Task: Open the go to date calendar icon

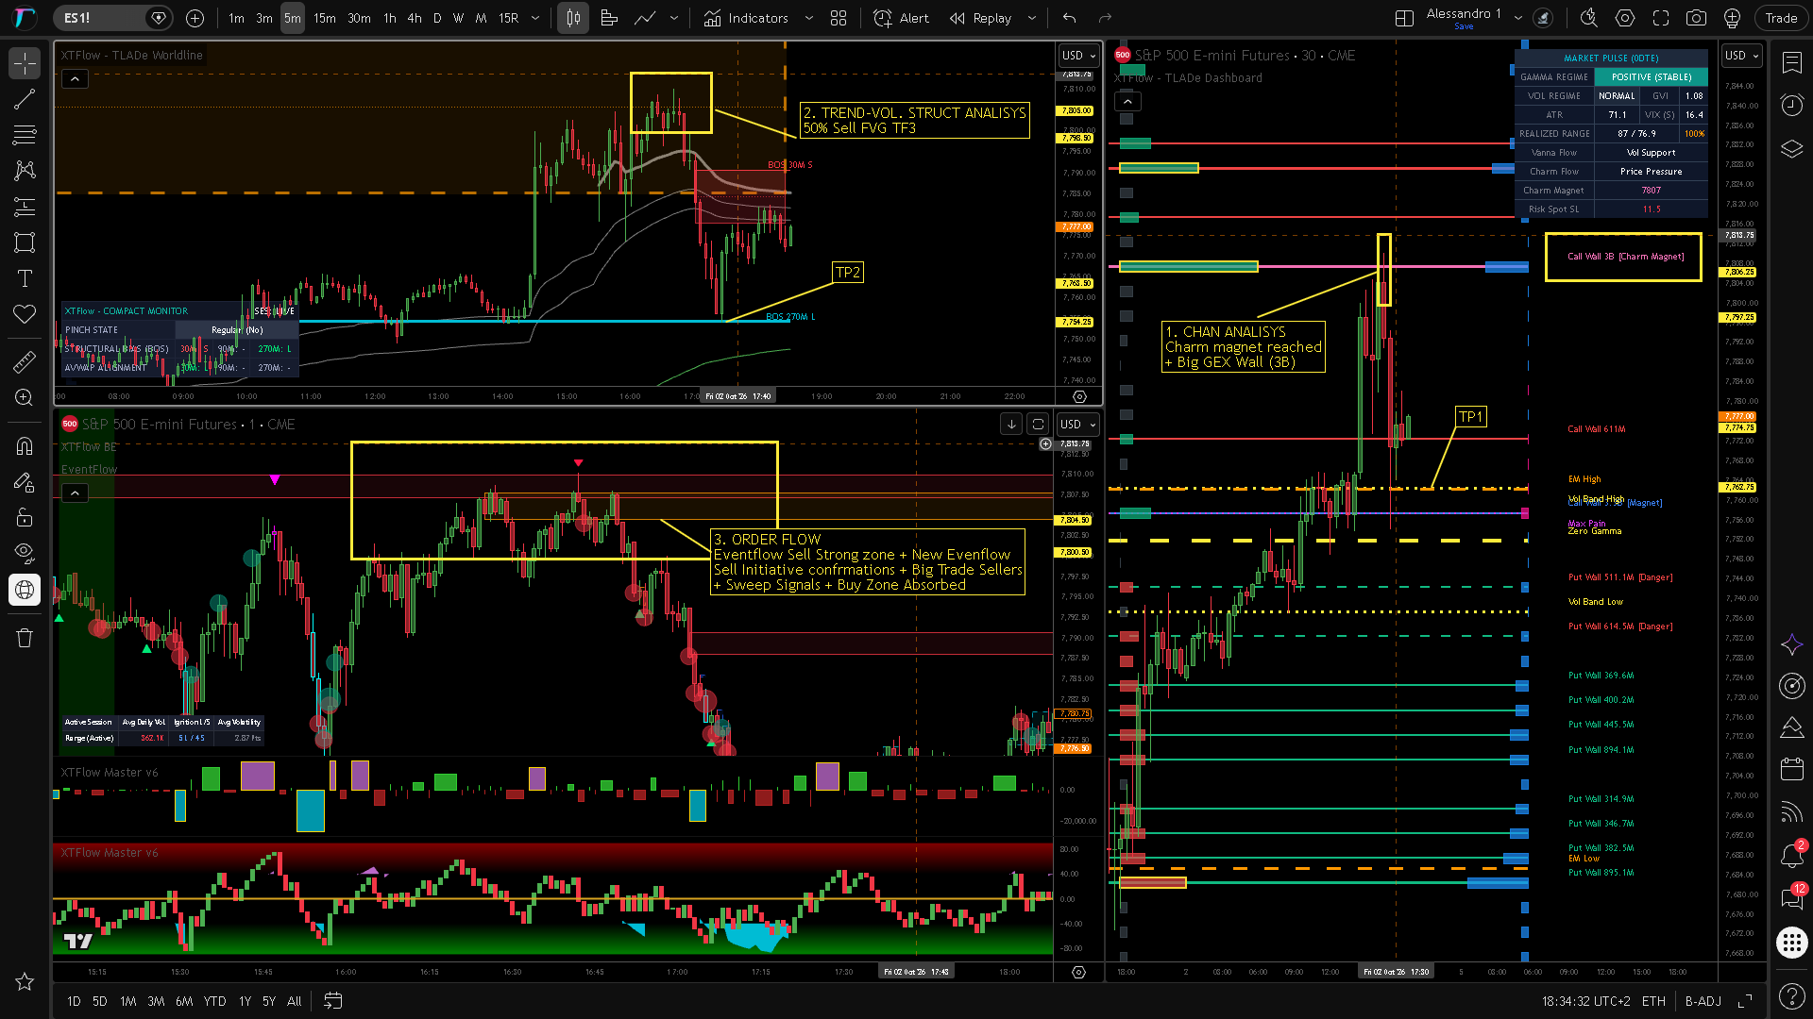Action: 333,1001
